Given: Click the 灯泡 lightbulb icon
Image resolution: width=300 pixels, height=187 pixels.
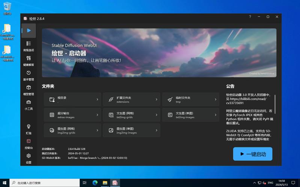Looking at the screenshot, I should coord(29,129).
